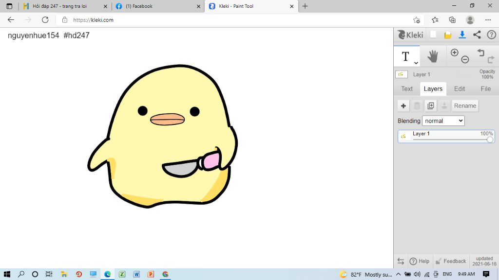Click the zoom in plus icon
Viewport: 499px width, 280px height.
455,52
